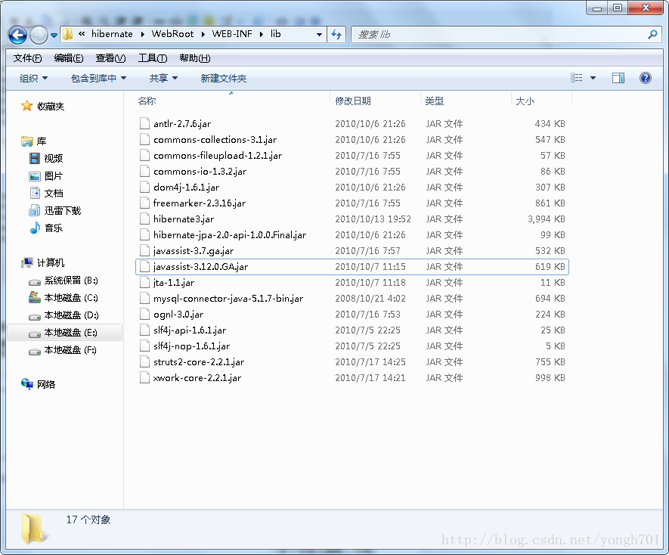The height and width of the screenshot is (555, 669).
Task: Open drive 本地磁盘 (C:)
Action: pos(63,298)
